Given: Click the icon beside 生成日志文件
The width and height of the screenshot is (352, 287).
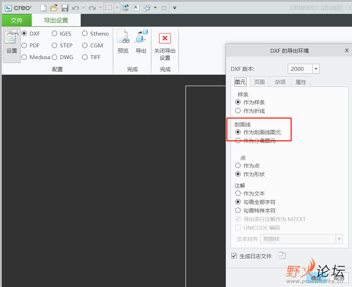Looking at the screenshot, I should point(282,255).
